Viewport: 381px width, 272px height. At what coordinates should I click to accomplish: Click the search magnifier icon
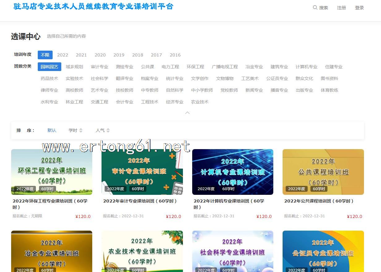315,7
